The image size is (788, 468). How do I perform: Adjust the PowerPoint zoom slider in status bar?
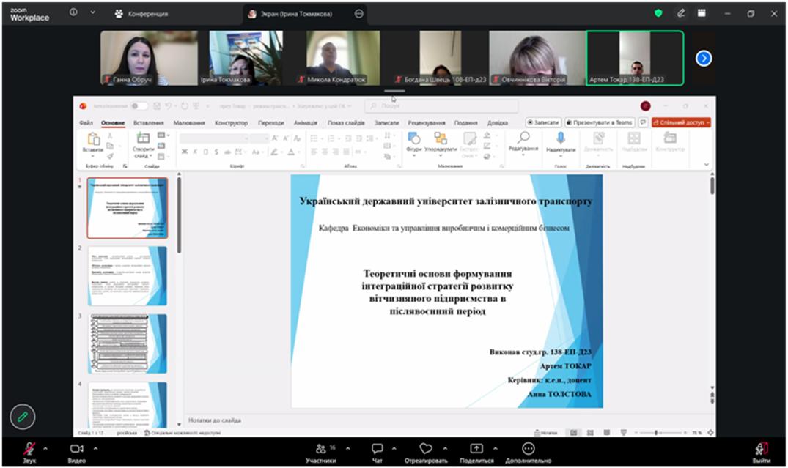click(x=655, y=433)
